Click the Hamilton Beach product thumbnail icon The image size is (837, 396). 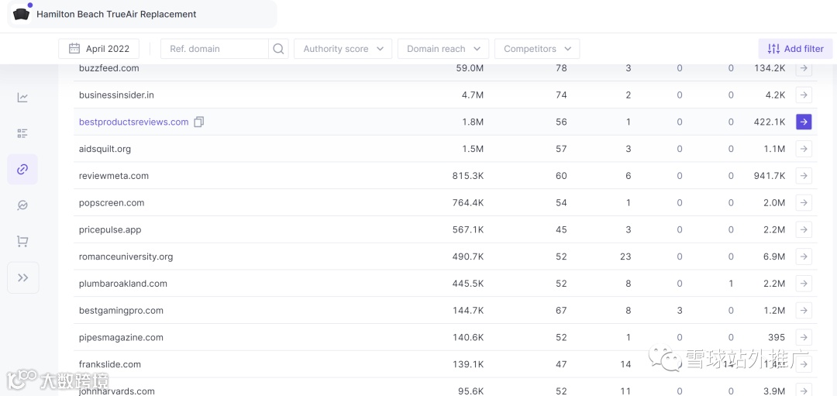[22, 14]
